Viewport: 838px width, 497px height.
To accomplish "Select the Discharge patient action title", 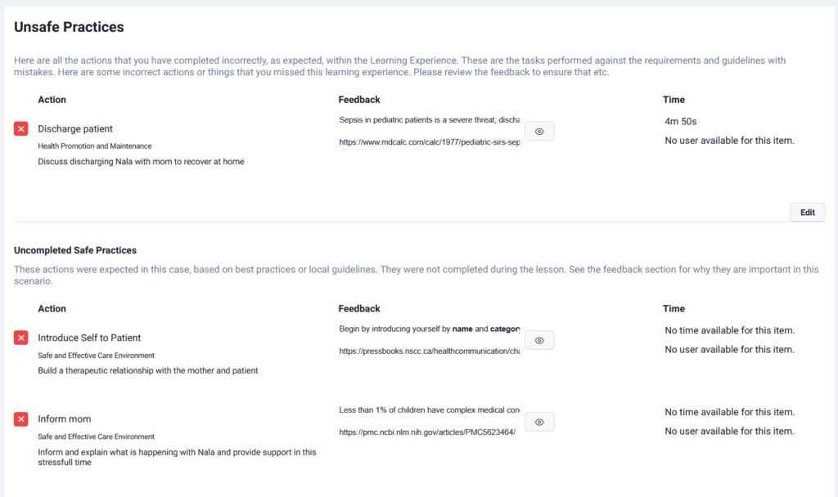I will pyautogui.click(x=75, y=129).
